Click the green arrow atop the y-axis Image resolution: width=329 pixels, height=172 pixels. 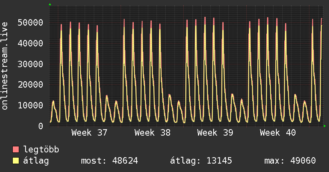point(50,4)
